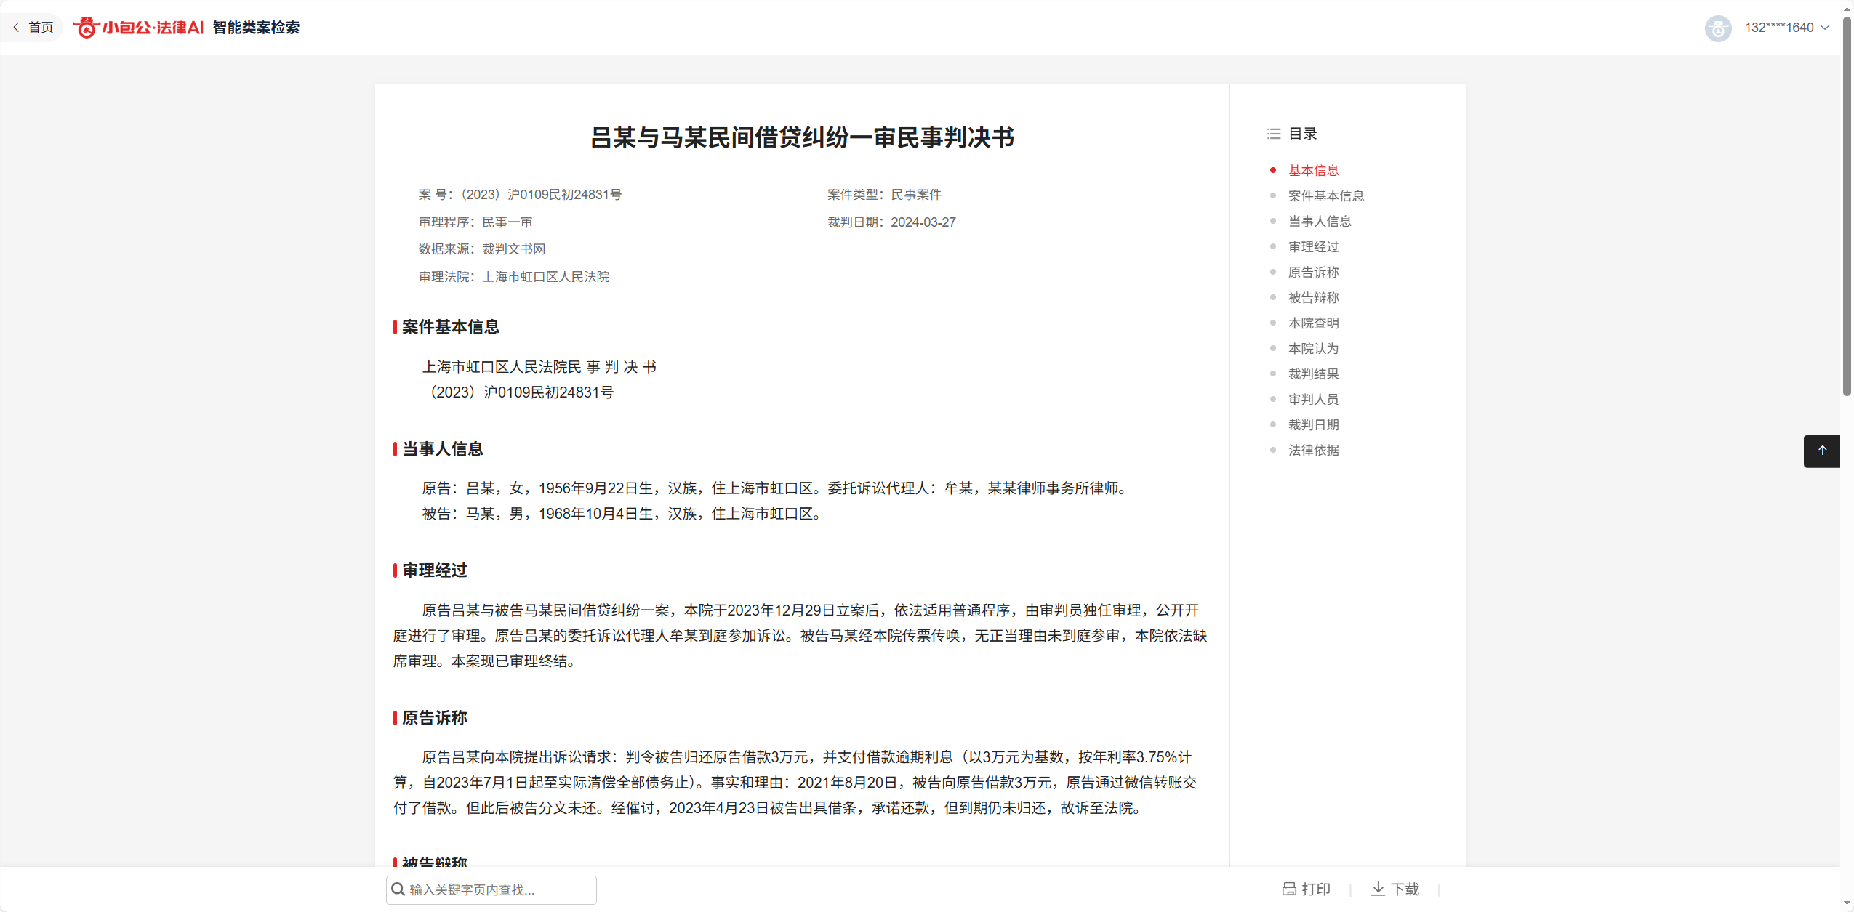1854x912 pixels.
Task: Click the download icon for 下载
Action: [x=1377, y=889]
